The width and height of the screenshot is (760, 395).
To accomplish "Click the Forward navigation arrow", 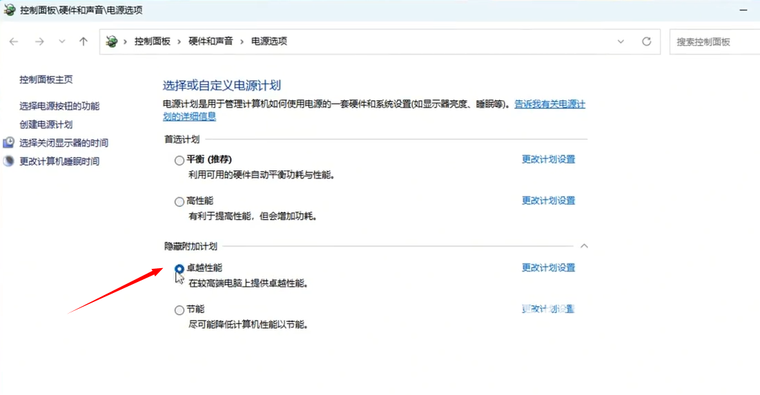I will point(39,41).
